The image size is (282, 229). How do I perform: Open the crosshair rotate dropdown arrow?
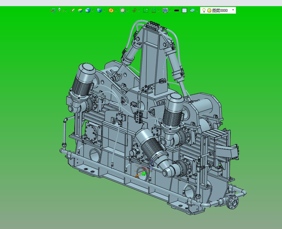(139, 11)
